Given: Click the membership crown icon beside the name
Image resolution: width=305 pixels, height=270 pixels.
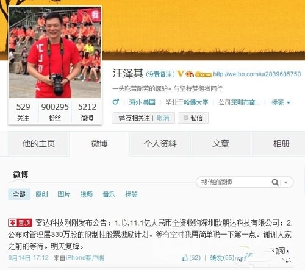Looking at the screenshot, I should click(190, 74).
